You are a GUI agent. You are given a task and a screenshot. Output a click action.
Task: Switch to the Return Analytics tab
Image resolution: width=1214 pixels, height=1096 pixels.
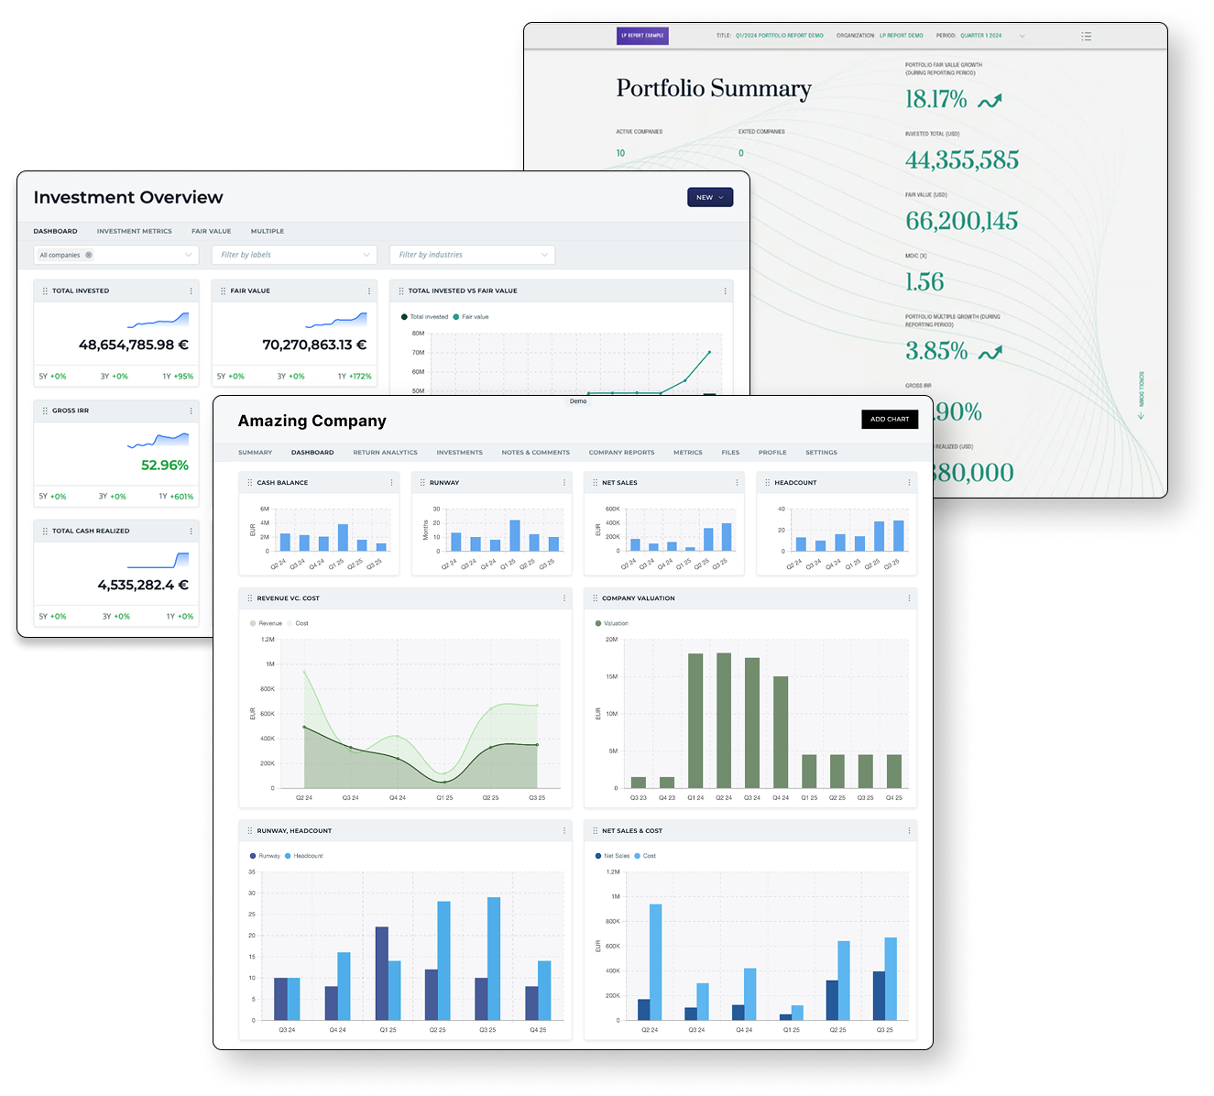click(385, 453)
